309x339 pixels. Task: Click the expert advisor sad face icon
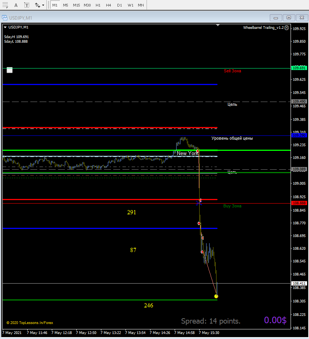coord(286,28)
